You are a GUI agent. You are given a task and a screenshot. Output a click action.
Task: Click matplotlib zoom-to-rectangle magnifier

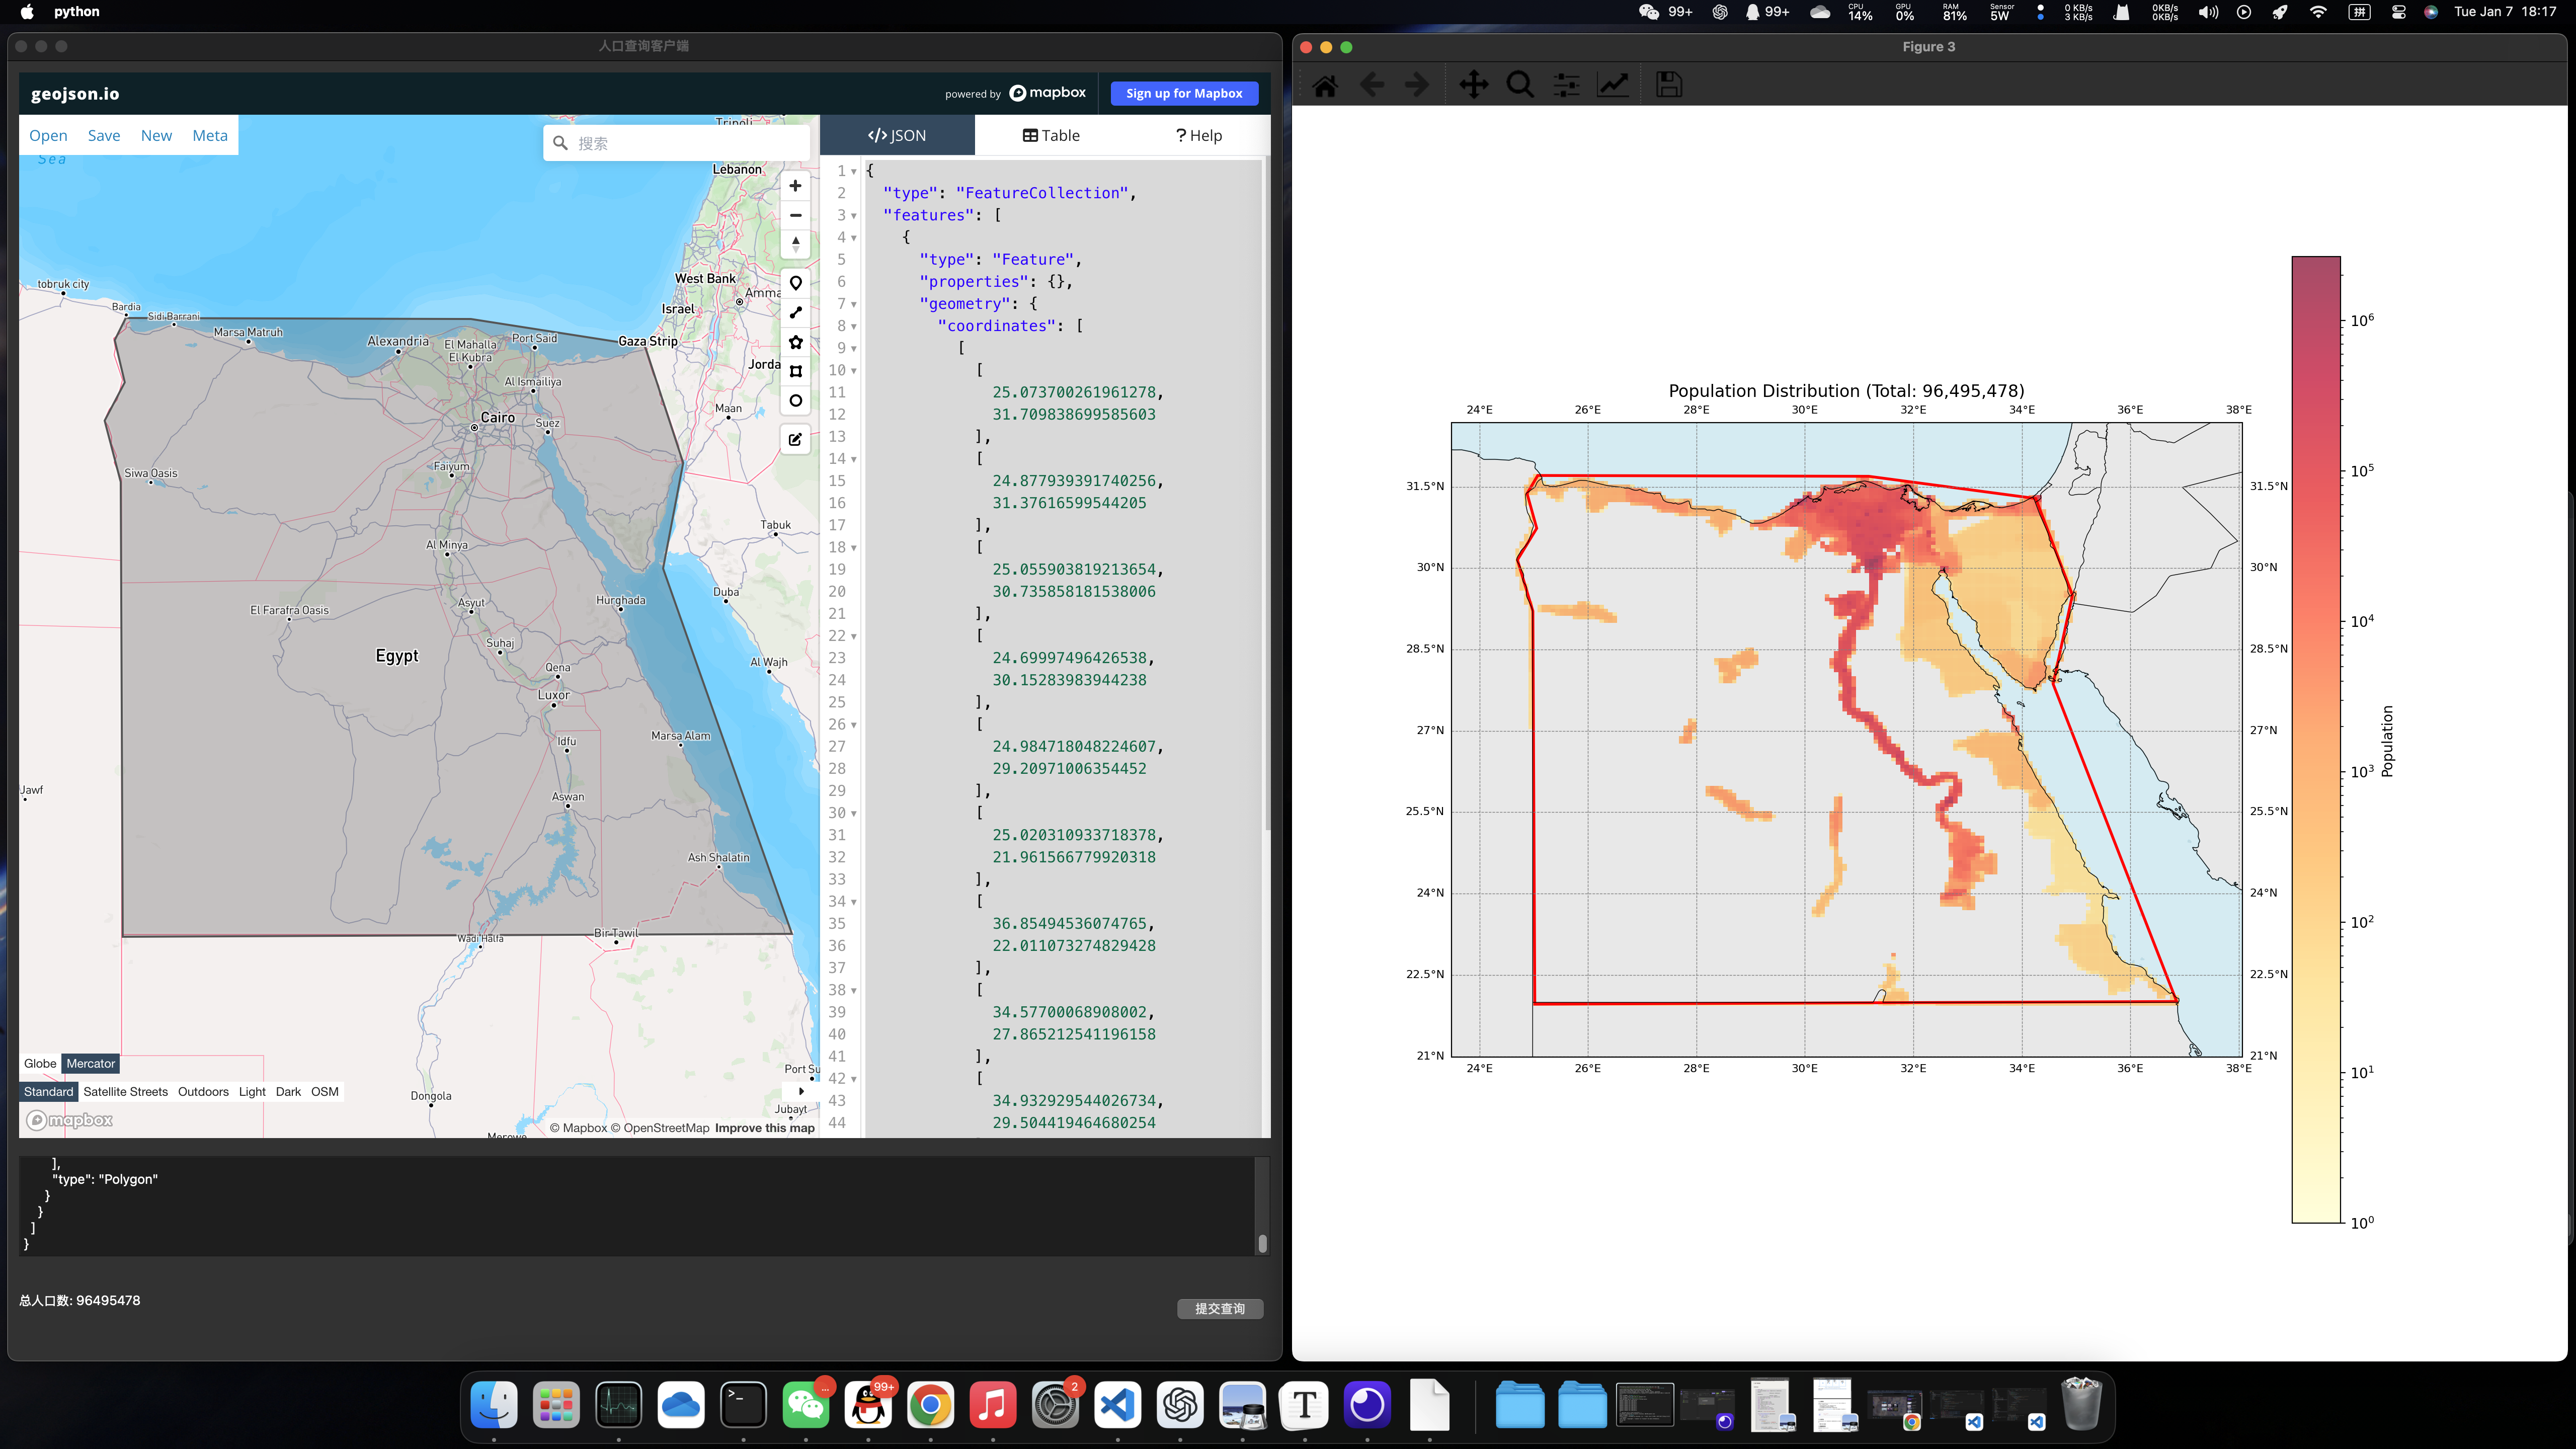[x=1520, y=85]
